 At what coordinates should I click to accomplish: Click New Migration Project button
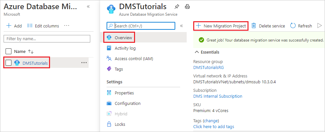[221, 26]
